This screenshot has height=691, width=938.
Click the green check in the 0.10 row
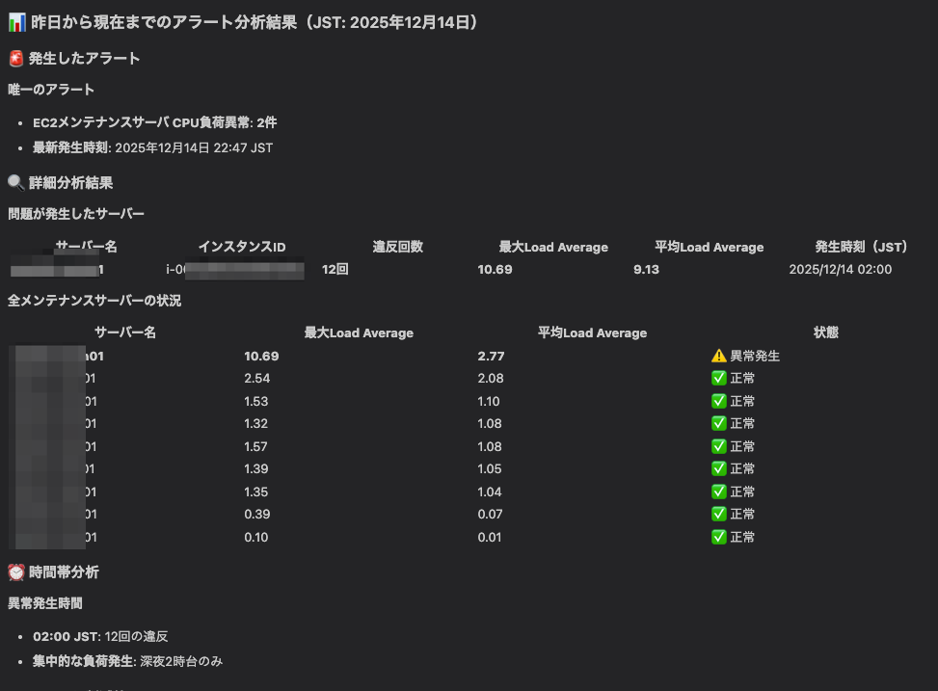[718, 537]
